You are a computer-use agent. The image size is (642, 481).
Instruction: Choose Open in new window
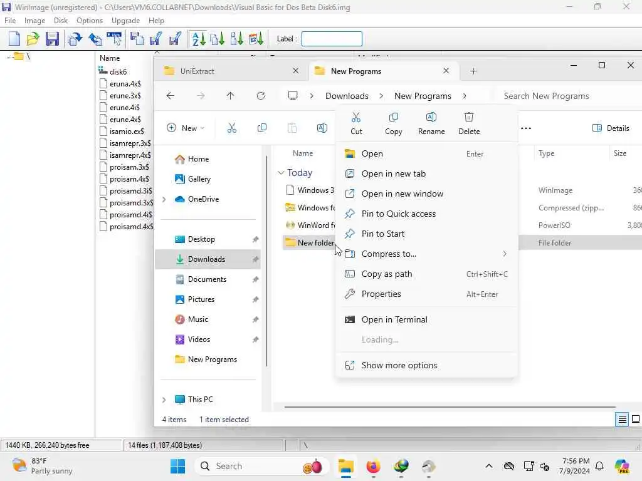click(426, 194)
